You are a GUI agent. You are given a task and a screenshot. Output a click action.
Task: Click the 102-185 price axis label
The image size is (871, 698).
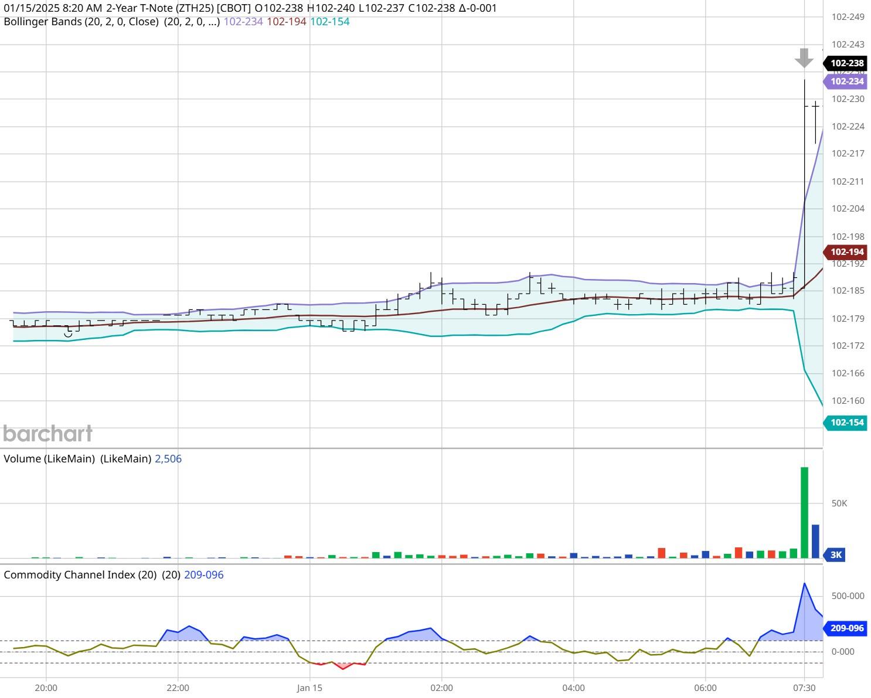[848, 291]
